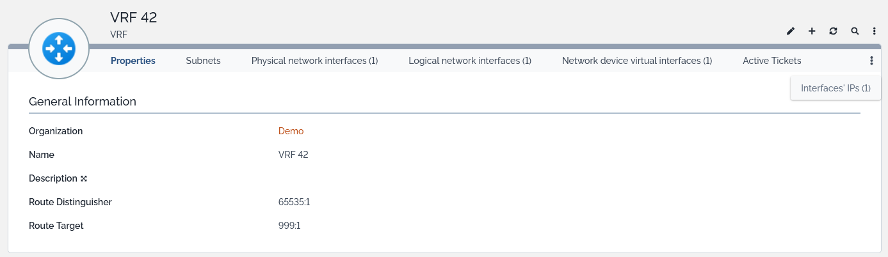Screen dimensions: 888x257
Task: Expand the tab bar overflow menu
Action: pyautogui.click(x=871, y=61)
